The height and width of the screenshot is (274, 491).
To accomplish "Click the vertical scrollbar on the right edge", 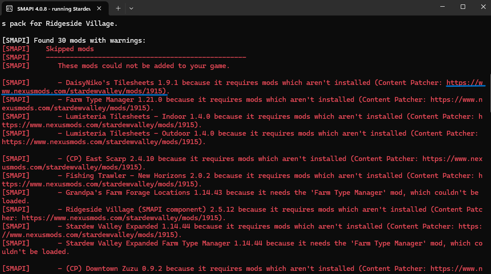I will point(489,133).
